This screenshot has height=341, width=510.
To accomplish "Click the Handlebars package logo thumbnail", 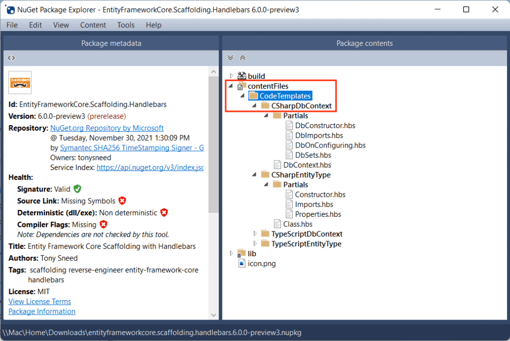I will pos(20,82).
